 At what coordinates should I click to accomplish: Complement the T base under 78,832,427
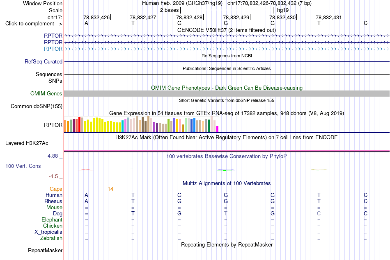tap(133, 23)
